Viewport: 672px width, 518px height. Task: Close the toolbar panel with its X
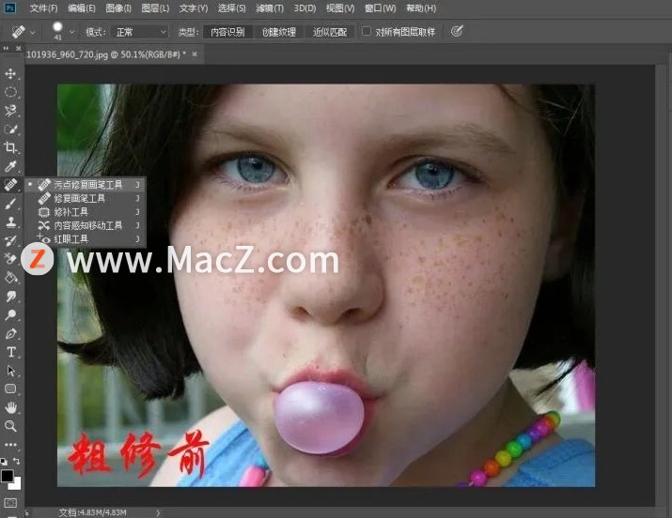(x=19, y=49)
